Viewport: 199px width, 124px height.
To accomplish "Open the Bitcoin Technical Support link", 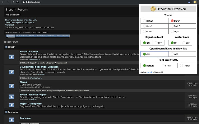I will click(x=33, y=95).
